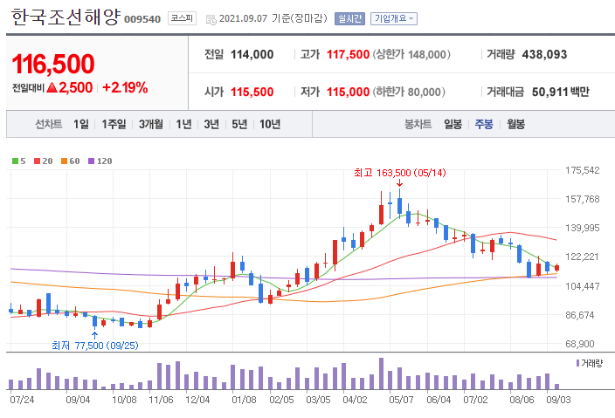Click the x-axis date 06/04
The width and height of the screenshot is (615, 418).
point(439,400)
